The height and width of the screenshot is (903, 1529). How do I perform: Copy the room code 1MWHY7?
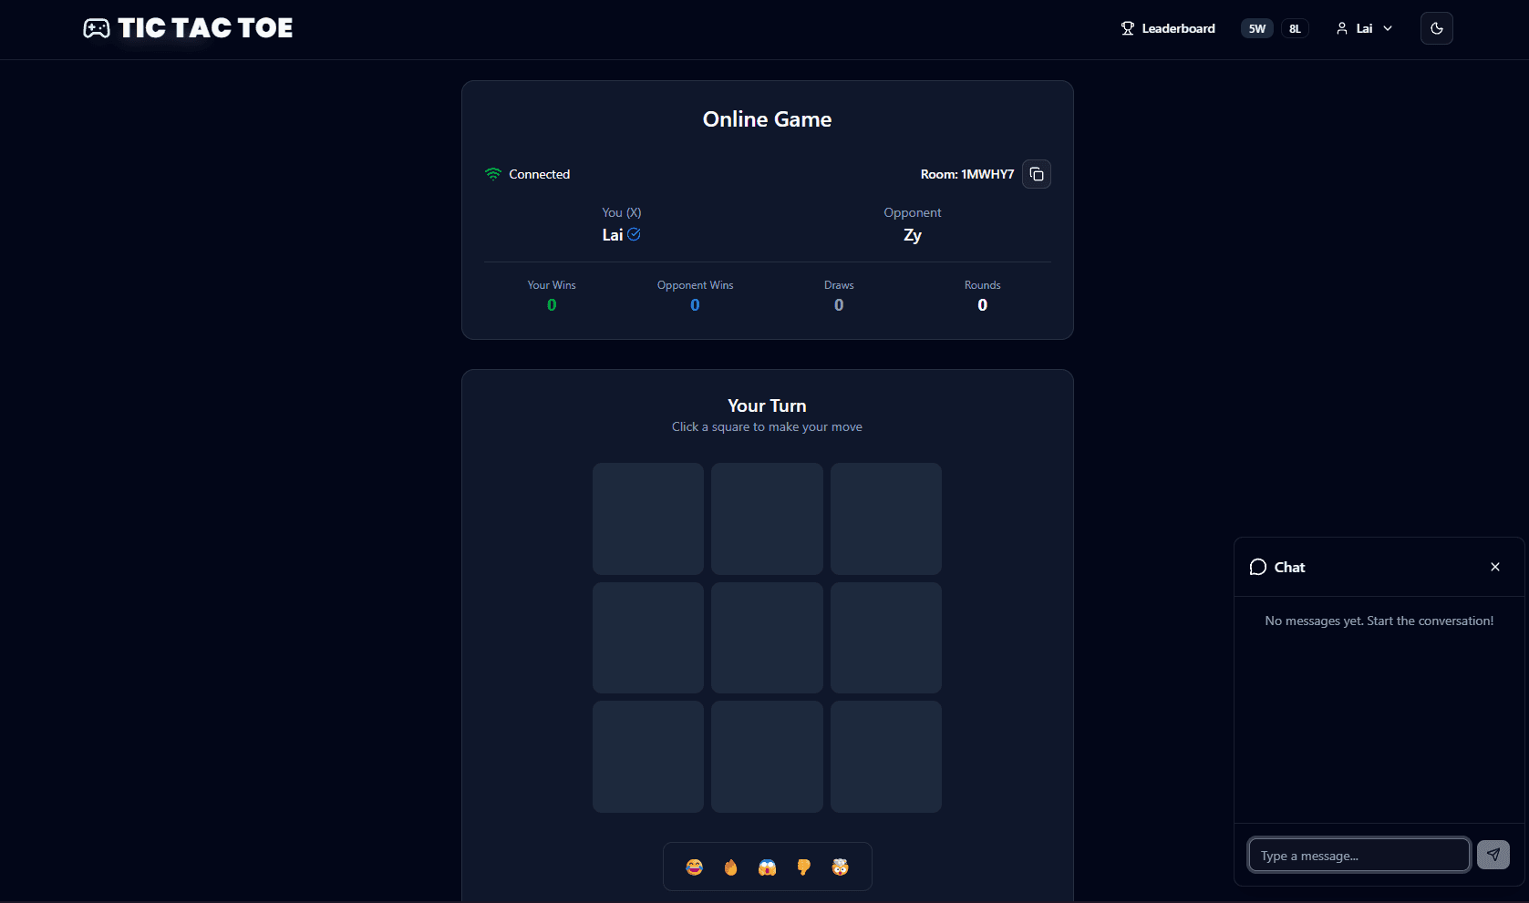pyautogui.click(x=1037, y=174)
